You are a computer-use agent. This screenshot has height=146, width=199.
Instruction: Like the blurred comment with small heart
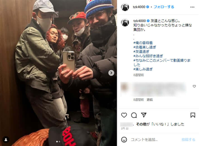click(x=194, y=86)
